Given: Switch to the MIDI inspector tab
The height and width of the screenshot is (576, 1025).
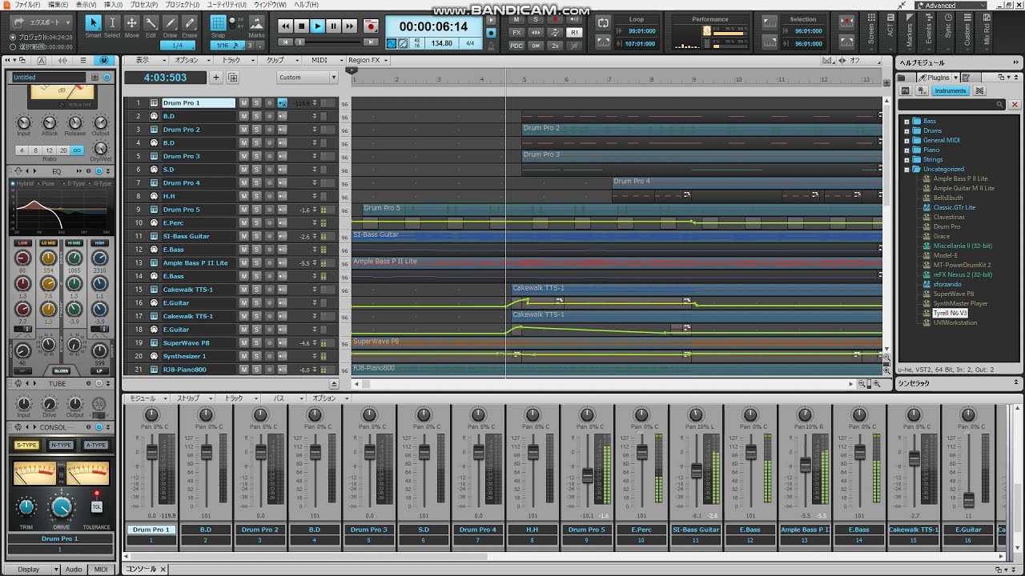Looking at the screenshot, I should [x=101, y=570].
